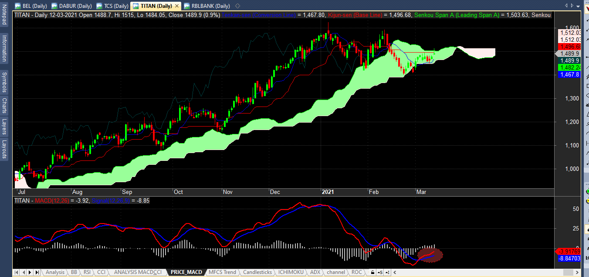This screenshot has height=277, width=589.
Task: Expand the Layouts side panel
Action: pyautogui.click(x=4, y=149)
